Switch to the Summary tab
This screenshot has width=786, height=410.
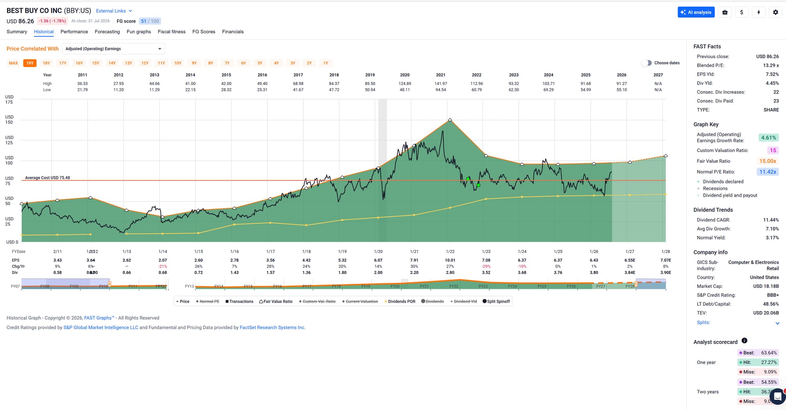click(x=17, y=32)
